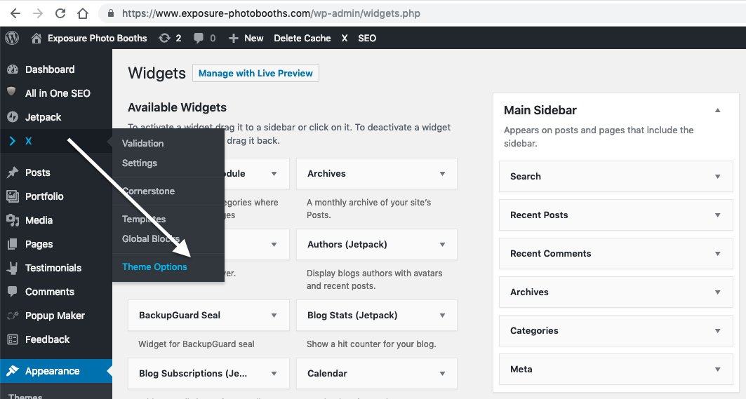Click the browser address bar URL
The width and height of the screenshot is (746, 399).
271,13
